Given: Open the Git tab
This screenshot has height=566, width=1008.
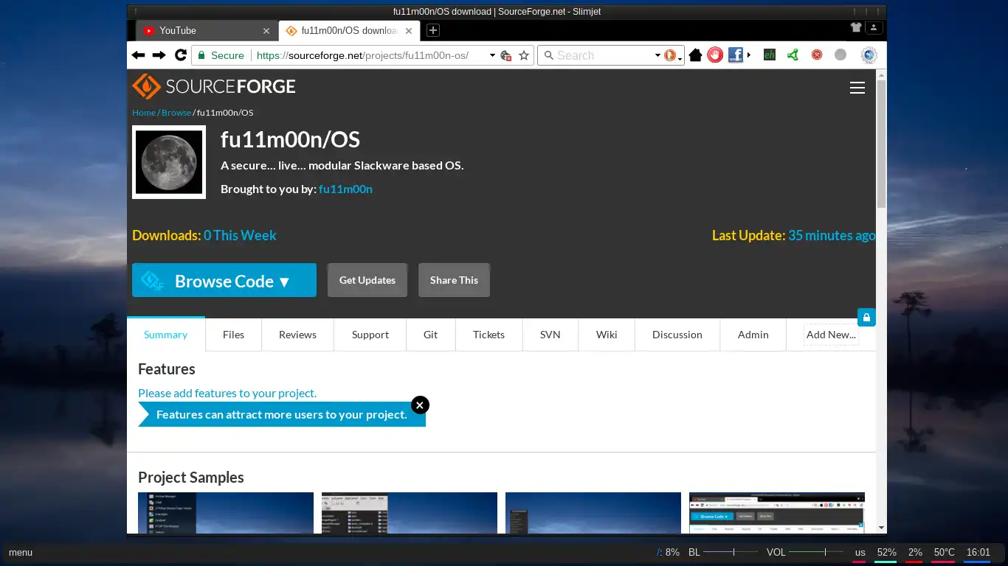Looking at the screenshot, I should pyautogui.click(x=431, y=335).
